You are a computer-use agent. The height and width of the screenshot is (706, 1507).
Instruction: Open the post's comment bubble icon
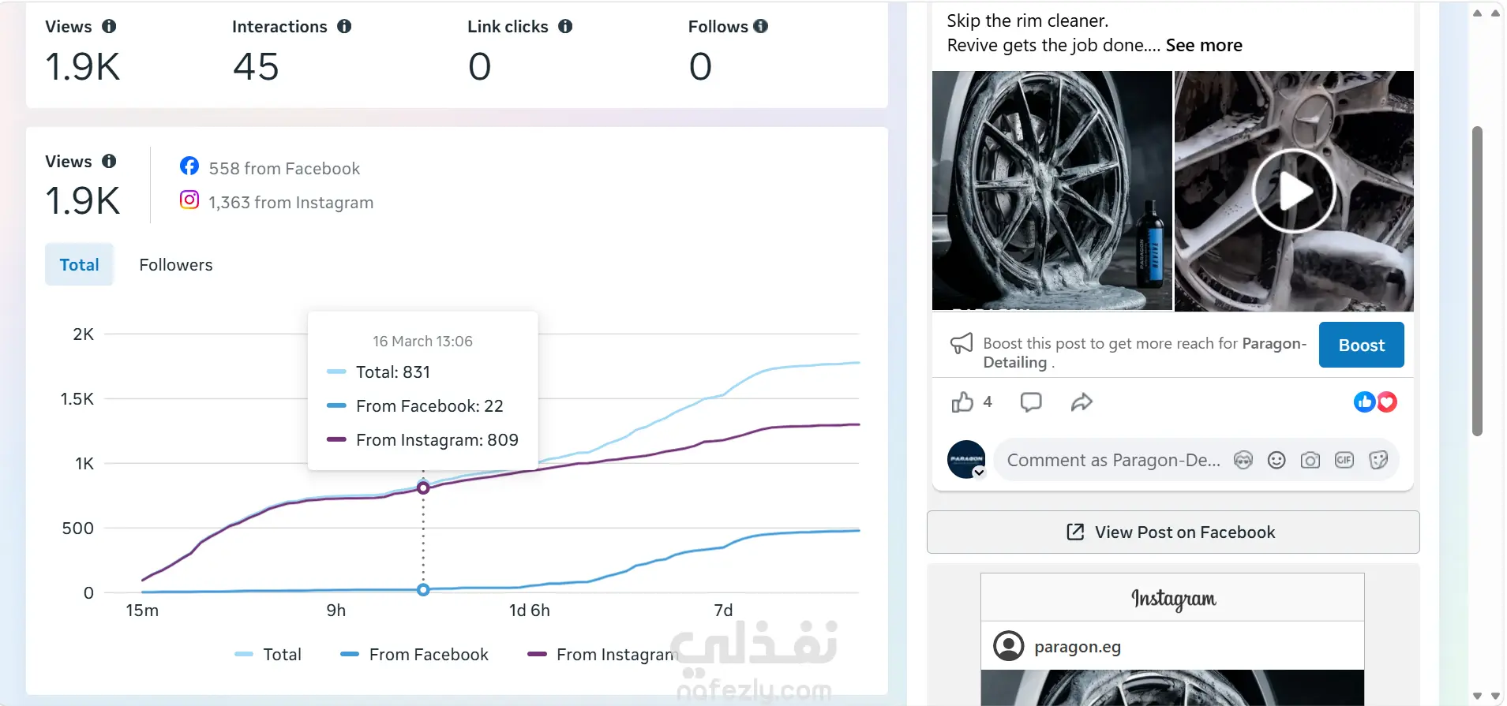click(x=1031, y=402)
